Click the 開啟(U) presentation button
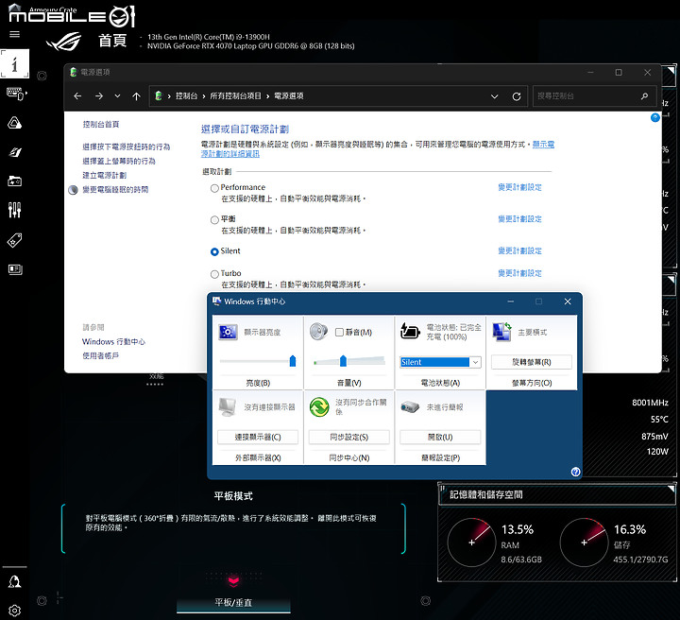This screenshot has height=620, width=680. pos(440,438)
